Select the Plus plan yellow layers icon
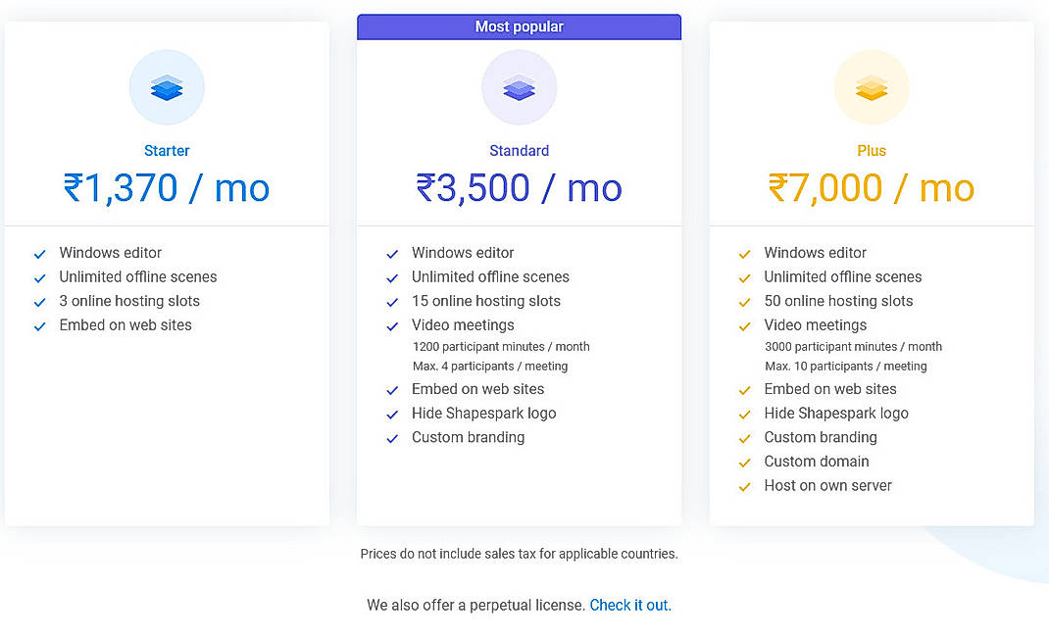Image resolution: width=1049 pixels, height=640 pixels. pyautogui.click(x=871, y=87)
